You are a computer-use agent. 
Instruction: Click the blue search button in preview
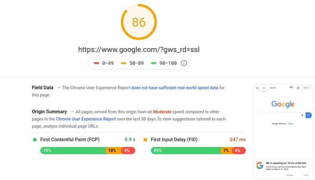tap(309, 115)
